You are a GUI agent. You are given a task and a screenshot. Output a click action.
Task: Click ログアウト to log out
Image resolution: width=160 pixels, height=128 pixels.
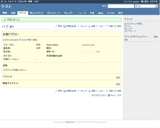tap(154, 1)
